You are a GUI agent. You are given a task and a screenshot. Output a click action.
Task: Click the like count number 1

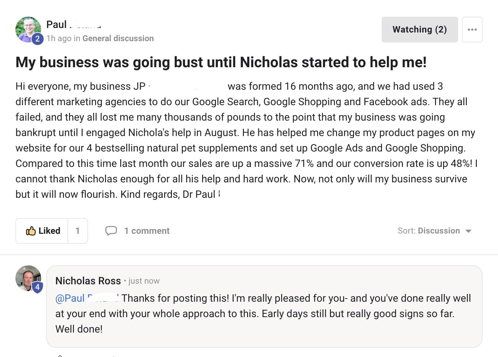[77, 231]
